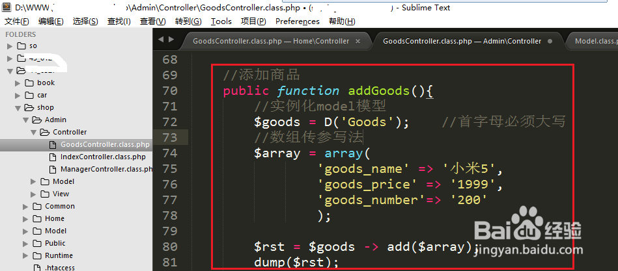Open ManagerController.class.php in sidebar
Viewport: 618px width, 271px height.
(106, 169)
